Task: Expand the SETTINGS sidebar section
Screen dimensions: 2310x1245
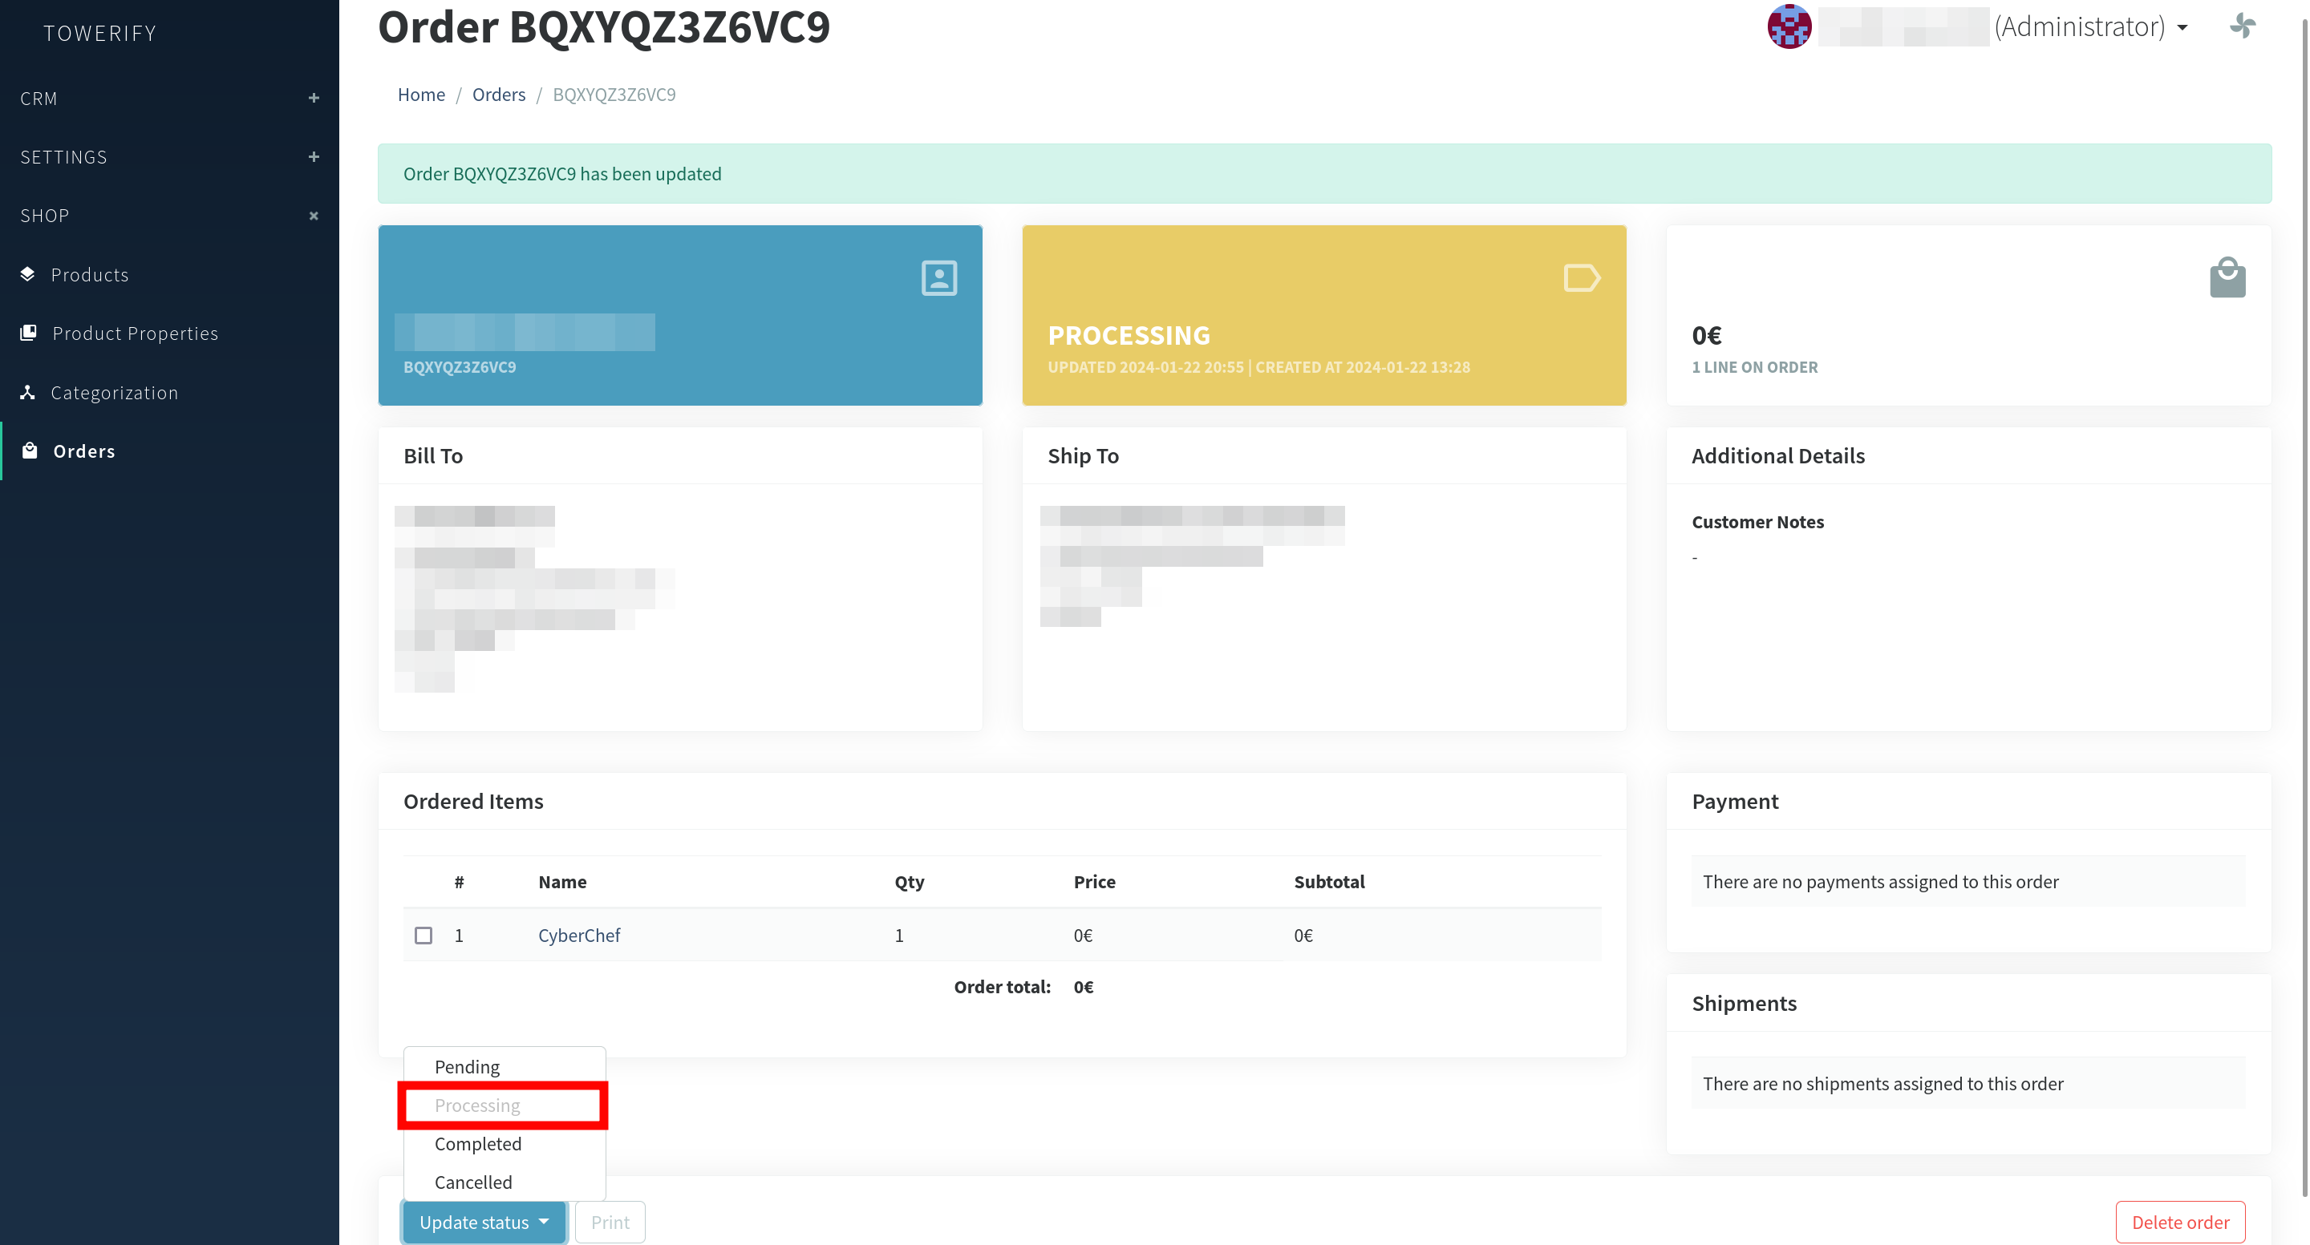Action: pyautogui.click(x=313, y=157)
